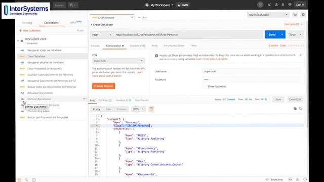Switch to the request Headers (10) tab

click(137, 45)
